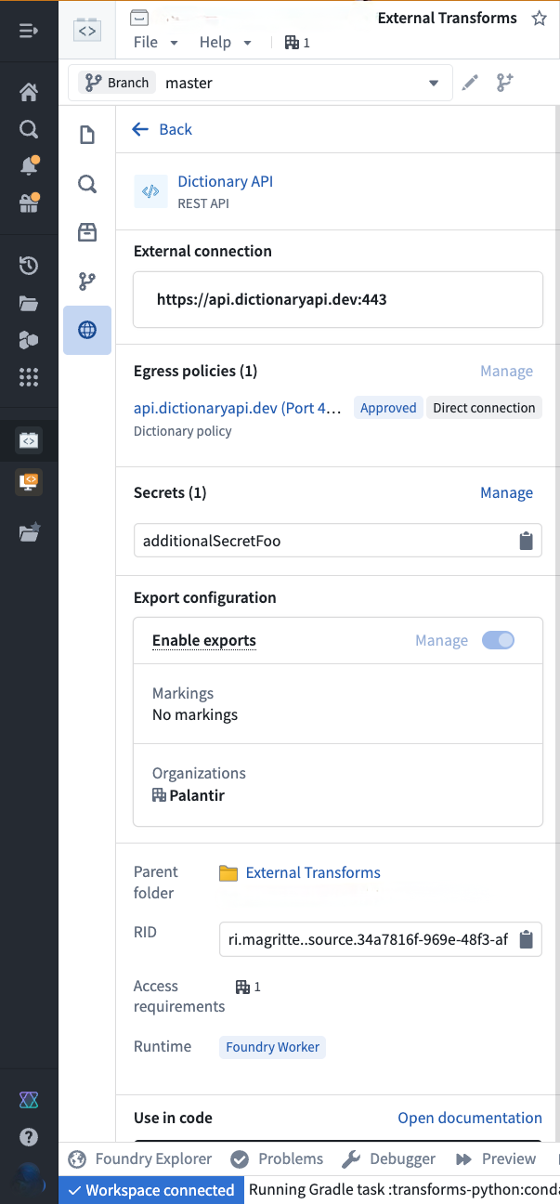Expand the collapsed left navigation menu
560x1204 pixels.
click(29, 31)
